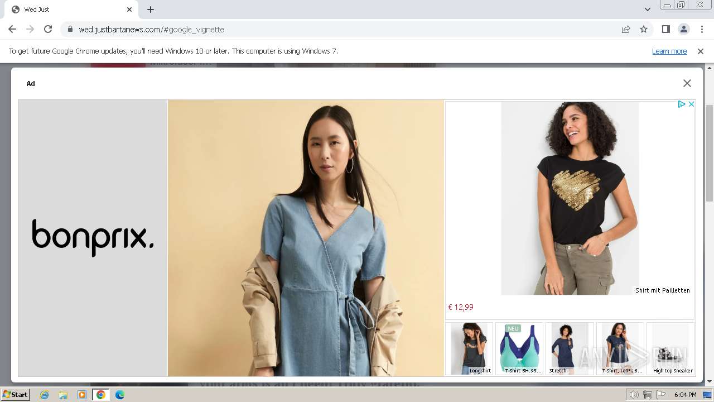Open the Learn more link
The height and width of the screenshot is (402, 714).
point(669,51)
